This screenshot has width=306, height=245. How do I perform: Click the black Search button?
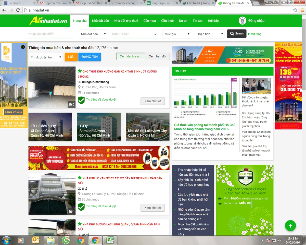pyautogui.click(x=237, y=34)
